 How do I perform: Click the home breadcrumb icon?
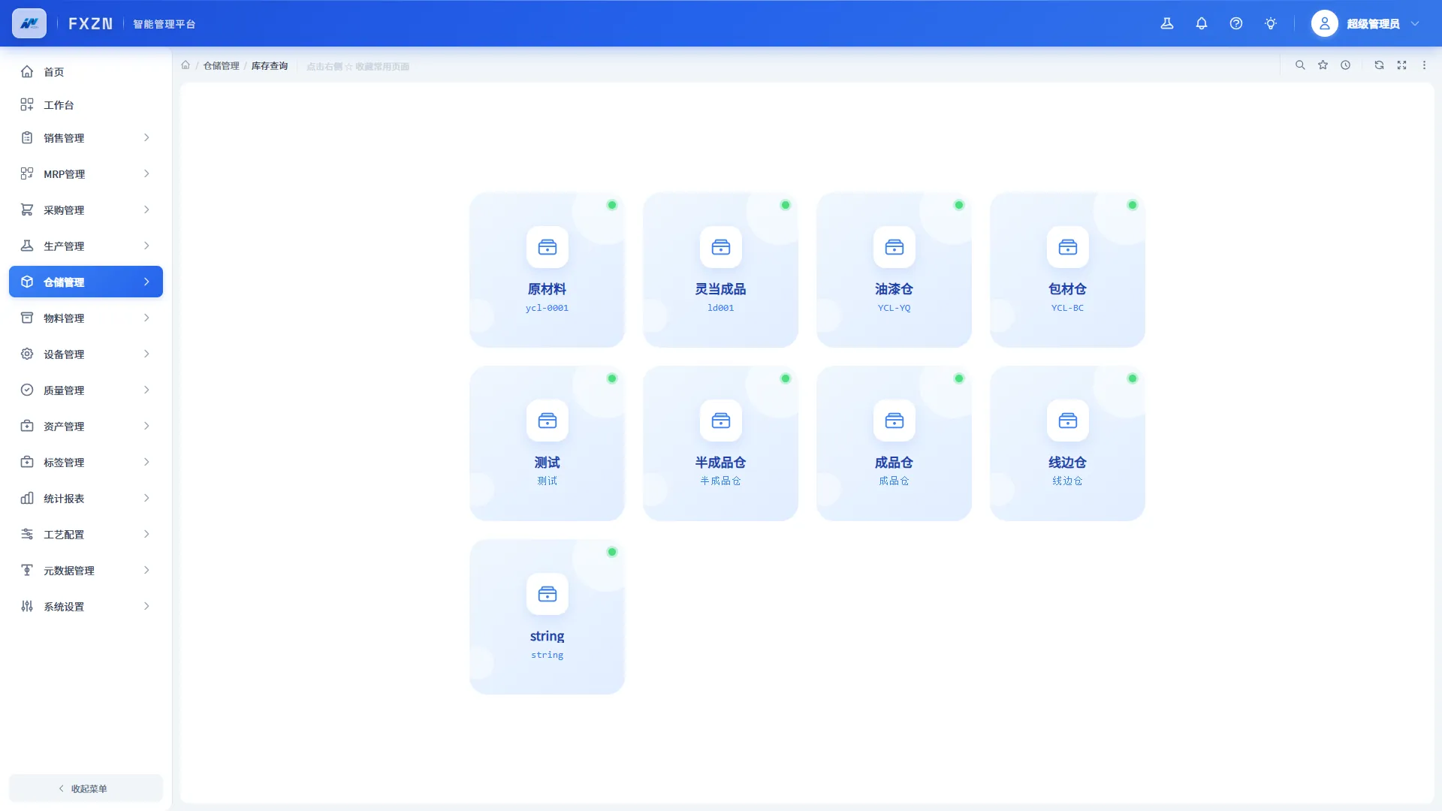[186, 65]
